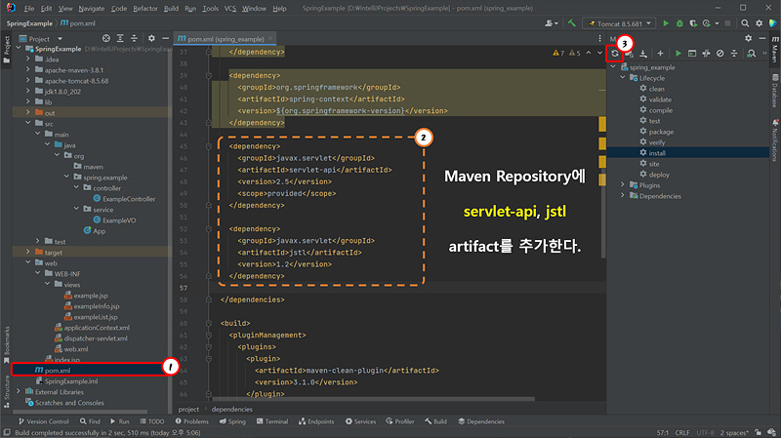The width and height of the screenshot is (781, 438).
Task: Toggle the Structure side tool window
Action: (x=7, y=392)
